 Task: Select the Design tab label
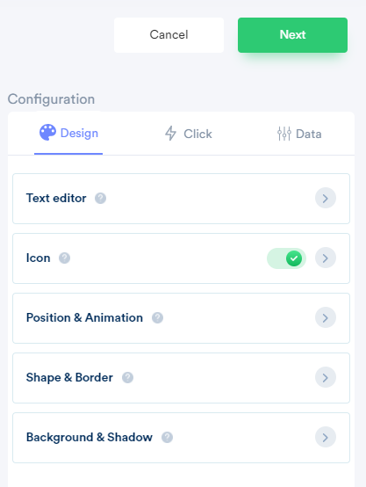click(x=79, y=133)
